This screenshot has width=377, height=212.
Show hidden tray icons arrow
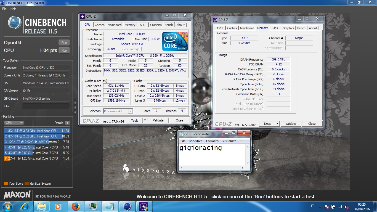320,206
